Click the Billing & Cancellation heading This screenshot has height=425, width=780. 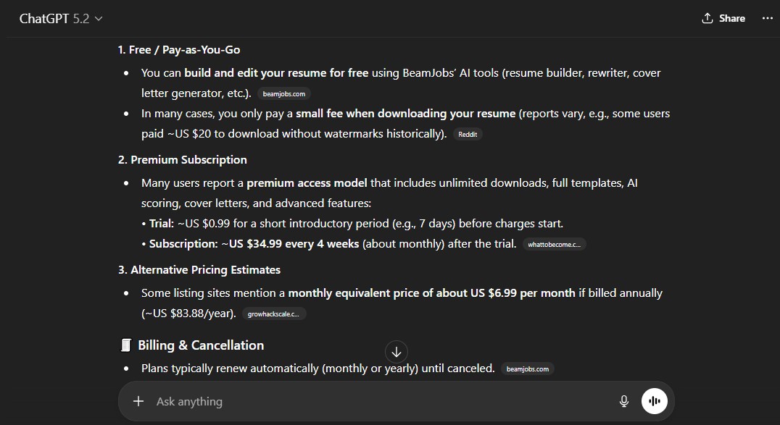click(x=200, y=345)
